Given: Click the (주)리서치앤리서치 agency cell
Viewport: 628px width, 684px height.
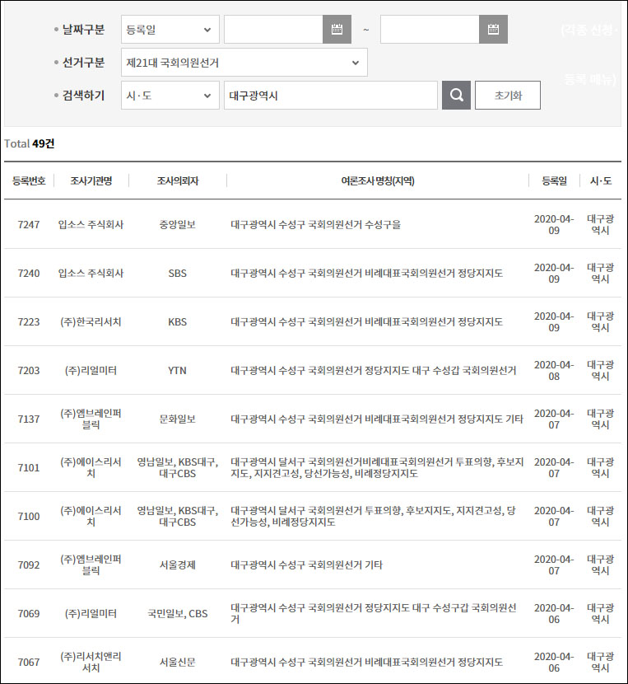Looking at the screenshot, I should tap(91, 663).
